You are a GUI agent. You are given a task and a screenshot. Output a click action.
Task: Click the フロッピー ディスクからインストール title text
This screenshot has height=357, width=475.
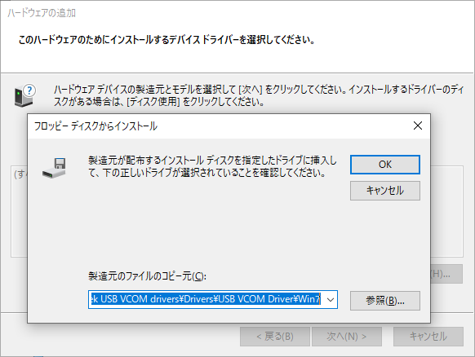pos(95,126)
